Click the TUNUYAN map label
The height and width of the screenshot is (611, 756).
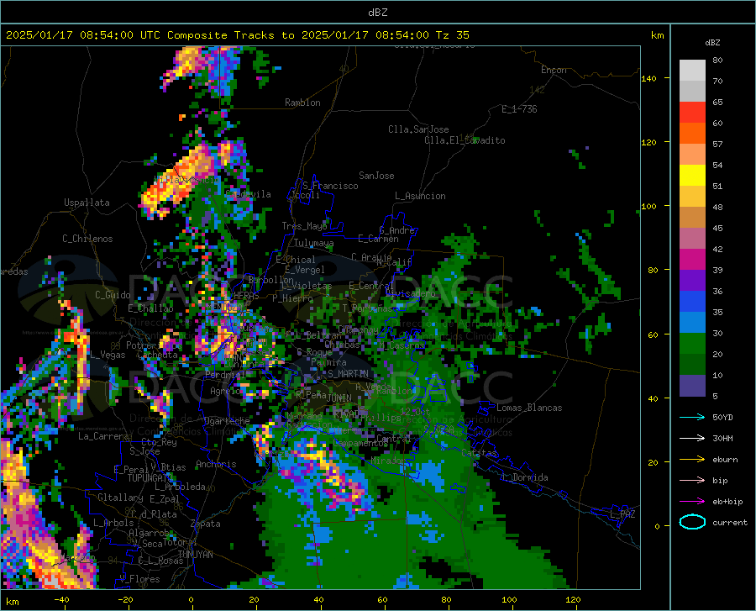(195, 555)
